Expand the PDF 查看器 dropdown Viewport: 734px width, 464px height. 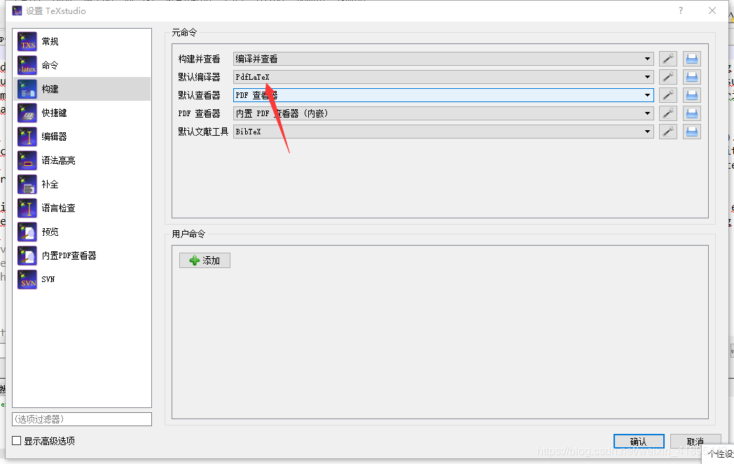coord(443,113)
